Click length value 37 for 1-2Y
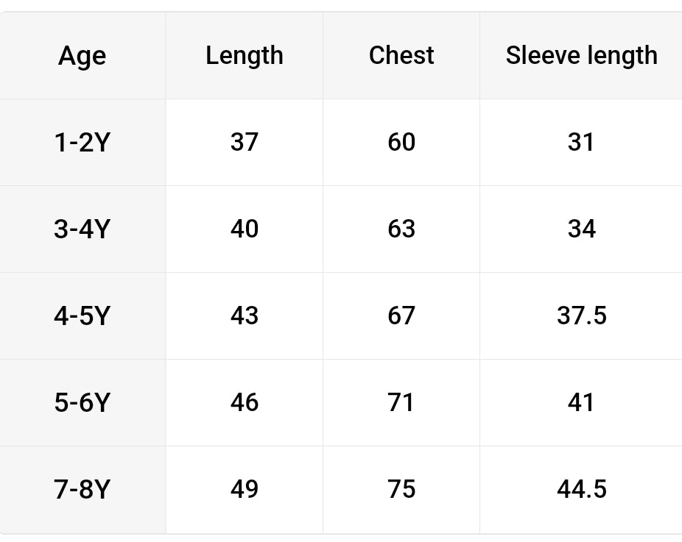Viewport: 682px width, 542px height. click(x=244, y=142)
